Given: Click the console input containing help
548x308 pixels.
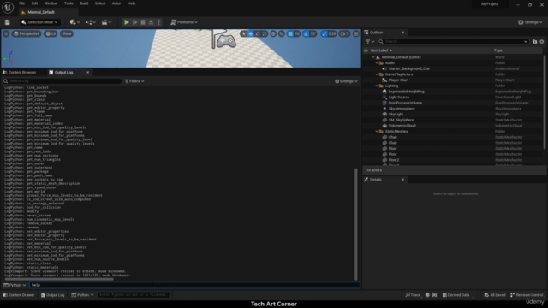Looking at the screenshot, I should coord(194,285).
